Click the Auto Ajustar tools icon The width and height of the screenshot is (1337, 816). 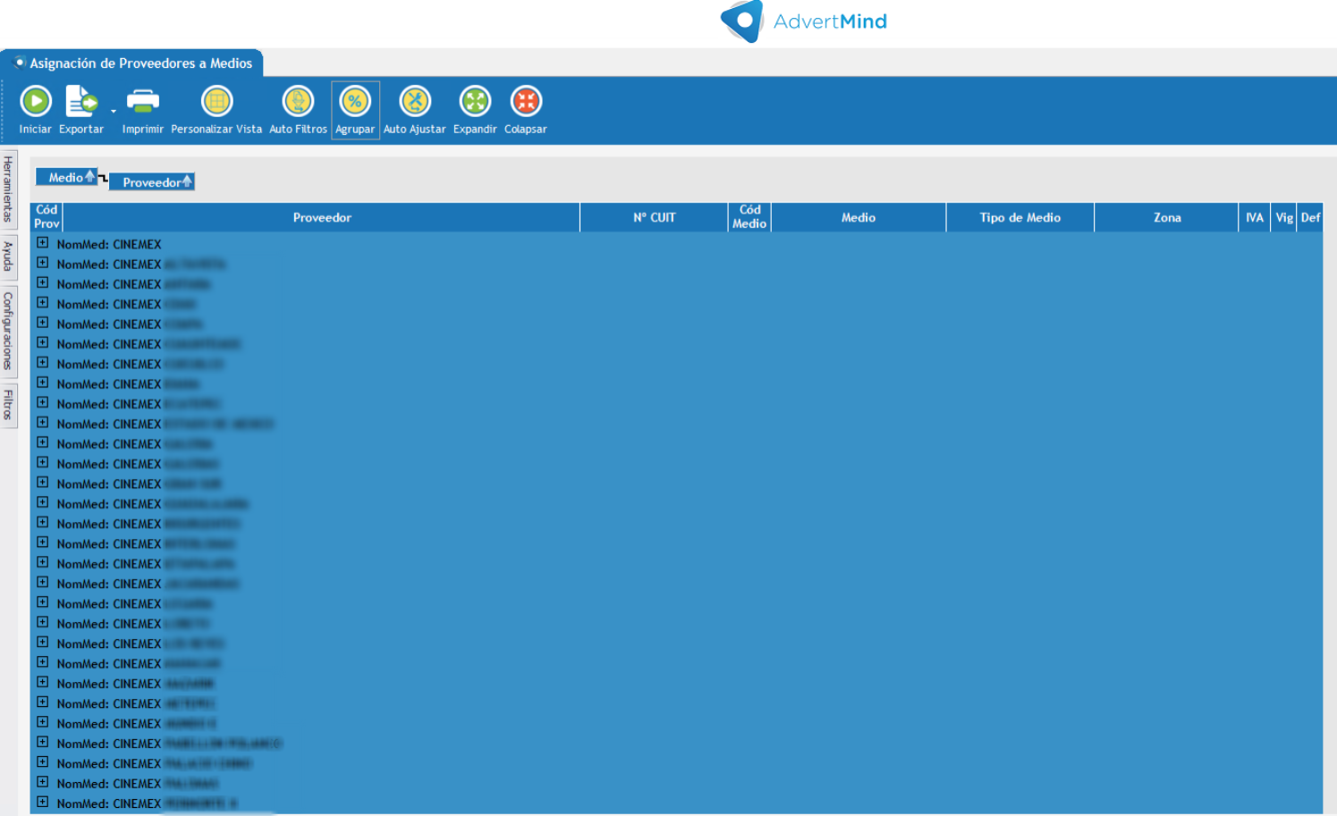415,102
